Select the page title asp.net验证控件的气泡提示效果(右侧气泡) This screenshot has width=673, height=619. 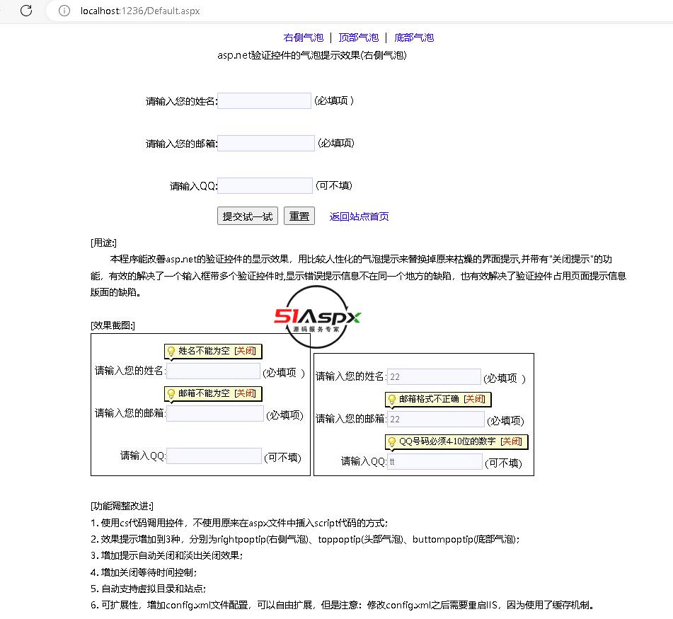pyautogui.click(x=312, y=55)
